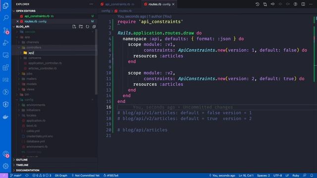Click the #1857a4 color item in status bar
The image size is (317, 178).
(x=111, y=176)
